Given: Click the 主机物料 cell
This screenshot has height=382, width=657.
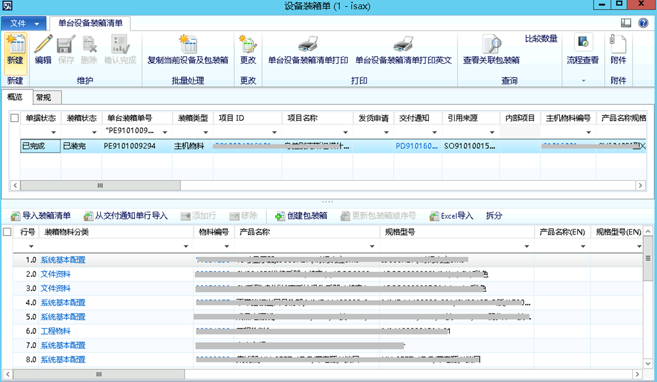Looking at the screenshot, I should click(193, 147).
